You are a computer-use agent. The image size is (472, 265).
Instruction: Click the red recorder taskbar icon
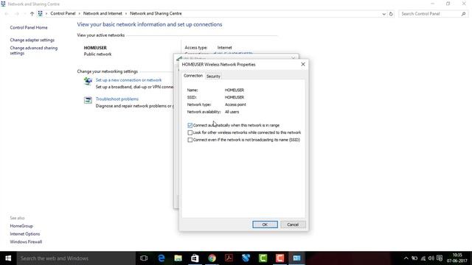pos(280,258)
